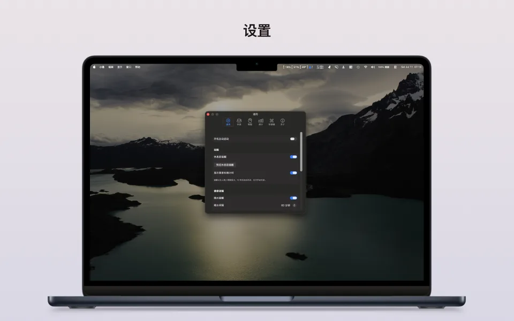This screenshot has height=321, width=514.
Task: Click the settings window vertical scrollbar
Action: tap(301, 151)
